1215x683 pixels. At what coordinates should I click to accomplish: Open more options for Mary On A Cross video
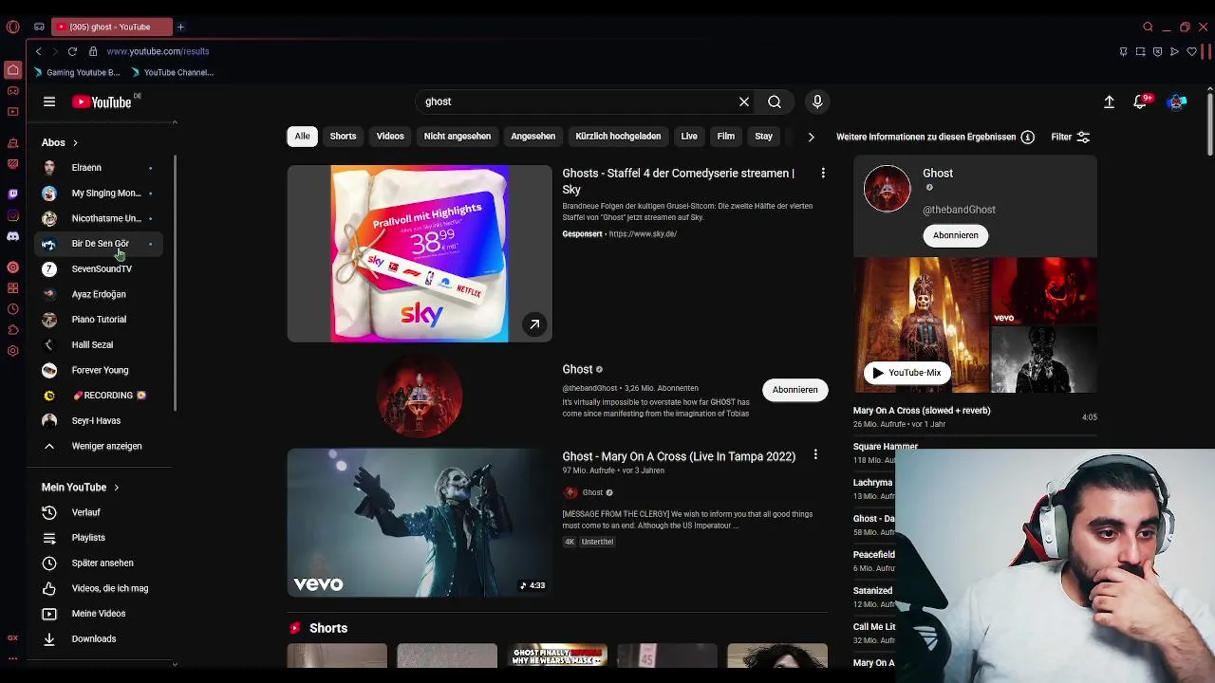pyautogui.click(x=815, y=456)
